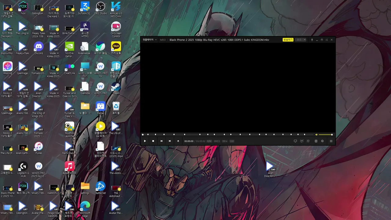Screen dimensions: 391x220
Task: Select the 내 PC shortcut icon
Action: tap(85, 70)
